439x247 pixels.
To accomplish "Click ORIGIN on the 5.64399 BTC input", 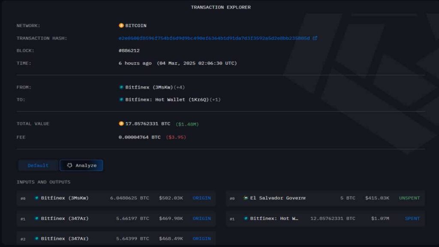I will click(201, 238).
